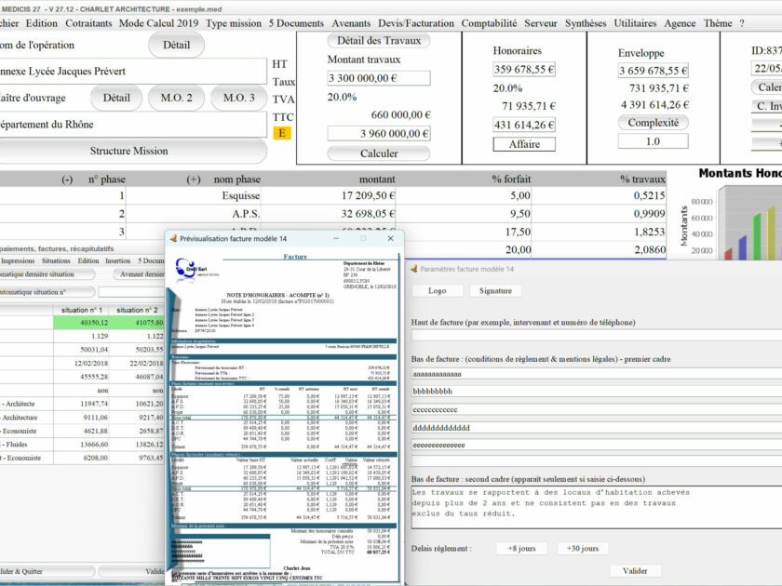
Task: Click the M.O. 2 button
Action: pos(176,98)
